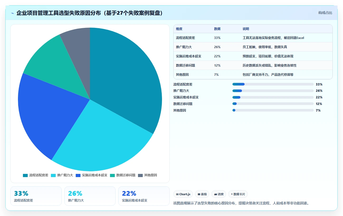Click the 33% 流程适配度差 data card
343x216 pixels.
point(36,196)
